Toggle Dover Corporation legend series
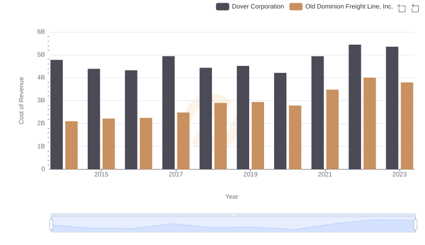425x245 pixels. click(x=250, y=6)
